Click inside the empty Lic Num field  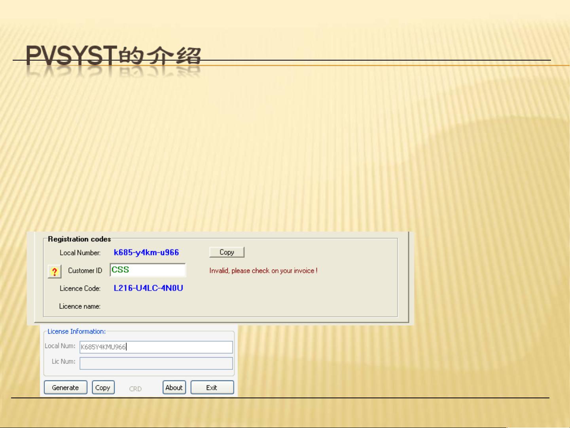pyautogui.click(x=156, y=363)
